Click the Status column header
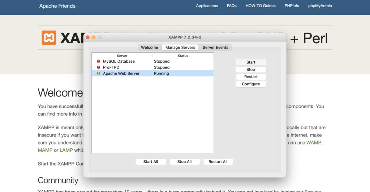Screen dimensions: 370x192 (183, 56)
